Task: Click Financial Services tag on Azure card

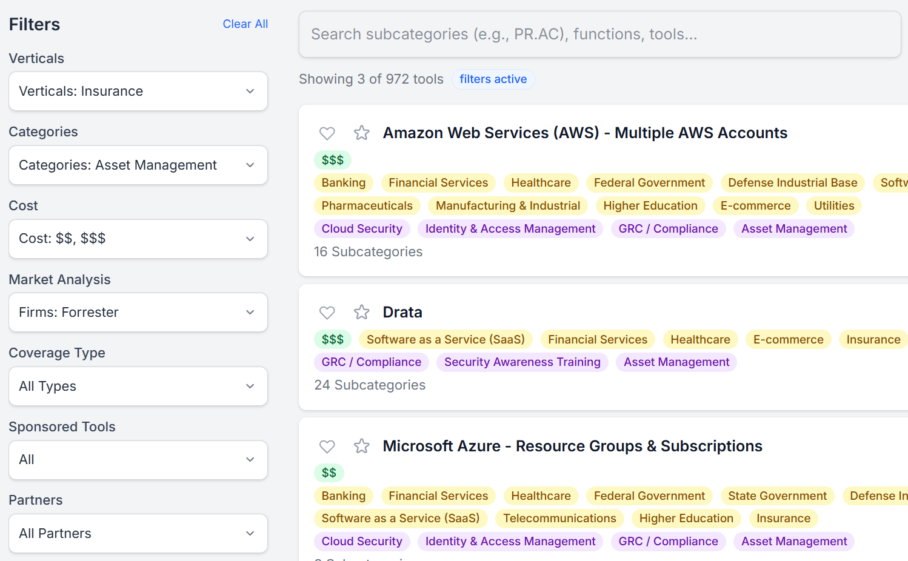Action: pos(438,496)
